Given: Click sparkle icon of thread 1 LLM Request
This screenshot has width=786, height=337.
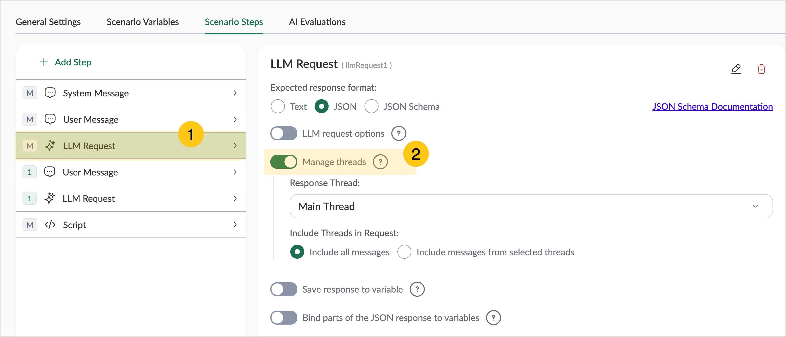Looking at the screenshot, I should click(x=50, y=198).
